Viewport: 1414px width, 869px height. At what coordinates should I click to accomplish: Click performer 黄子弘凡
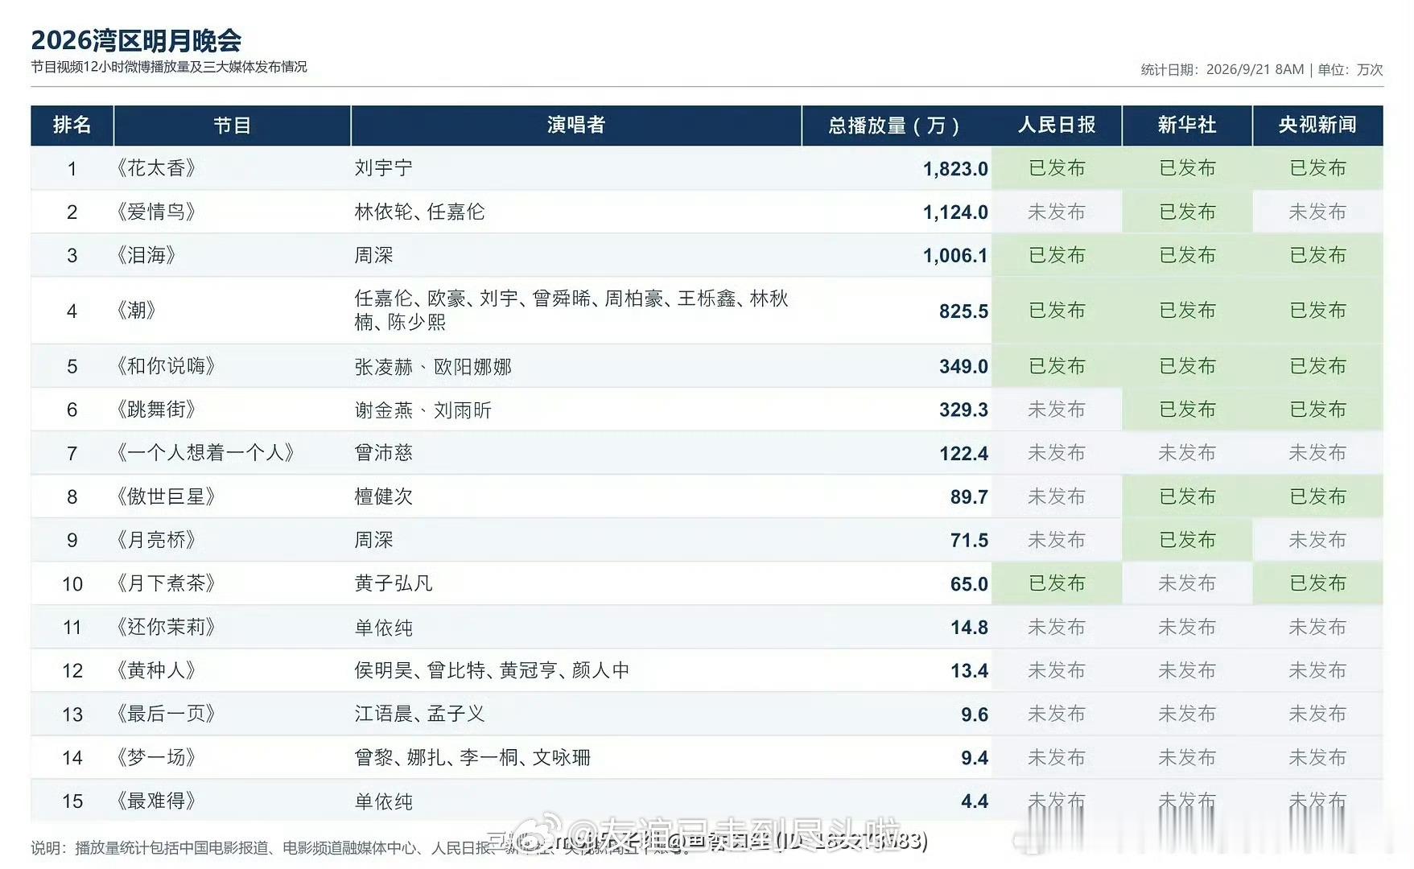pyautogui.click(x=393, y=583)
